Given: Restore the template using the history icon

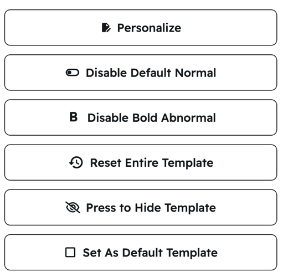Looking at the screenshot, I should [x=76, y=162].
